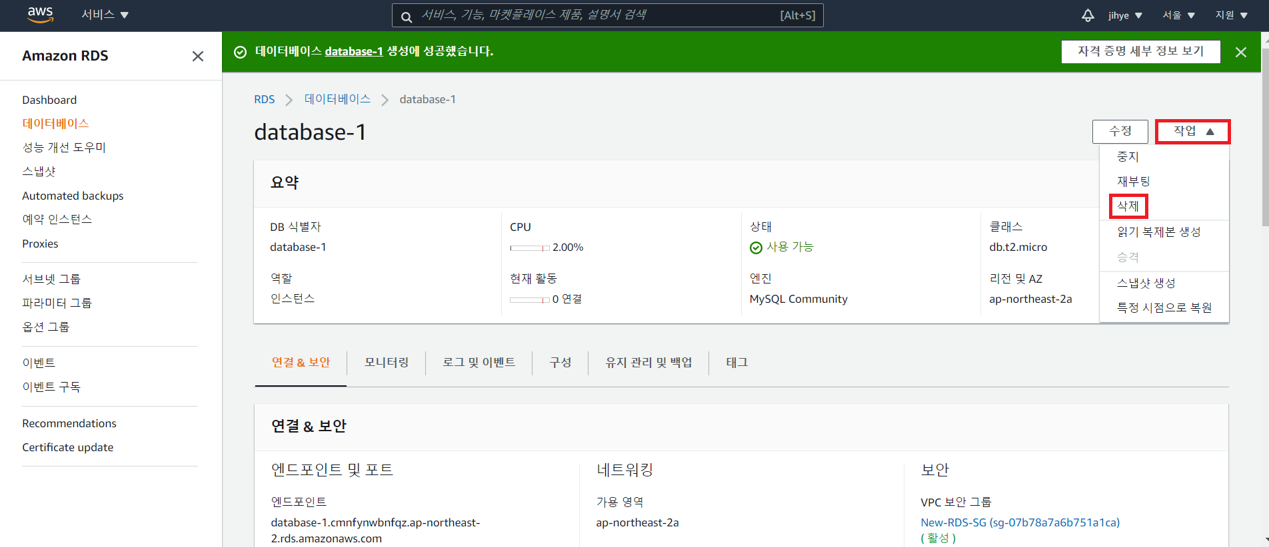
Task: Click the success checkmark icon in banner
Action: (x=241, y=52)
